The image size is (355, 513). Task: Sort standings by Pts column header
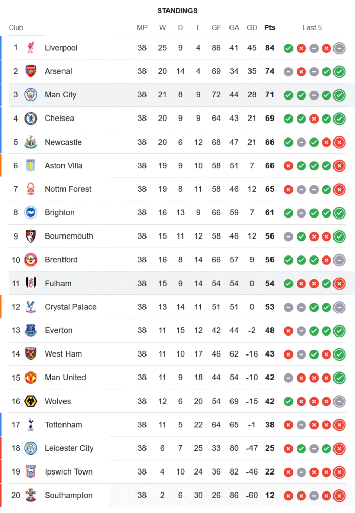pos(269,28)
